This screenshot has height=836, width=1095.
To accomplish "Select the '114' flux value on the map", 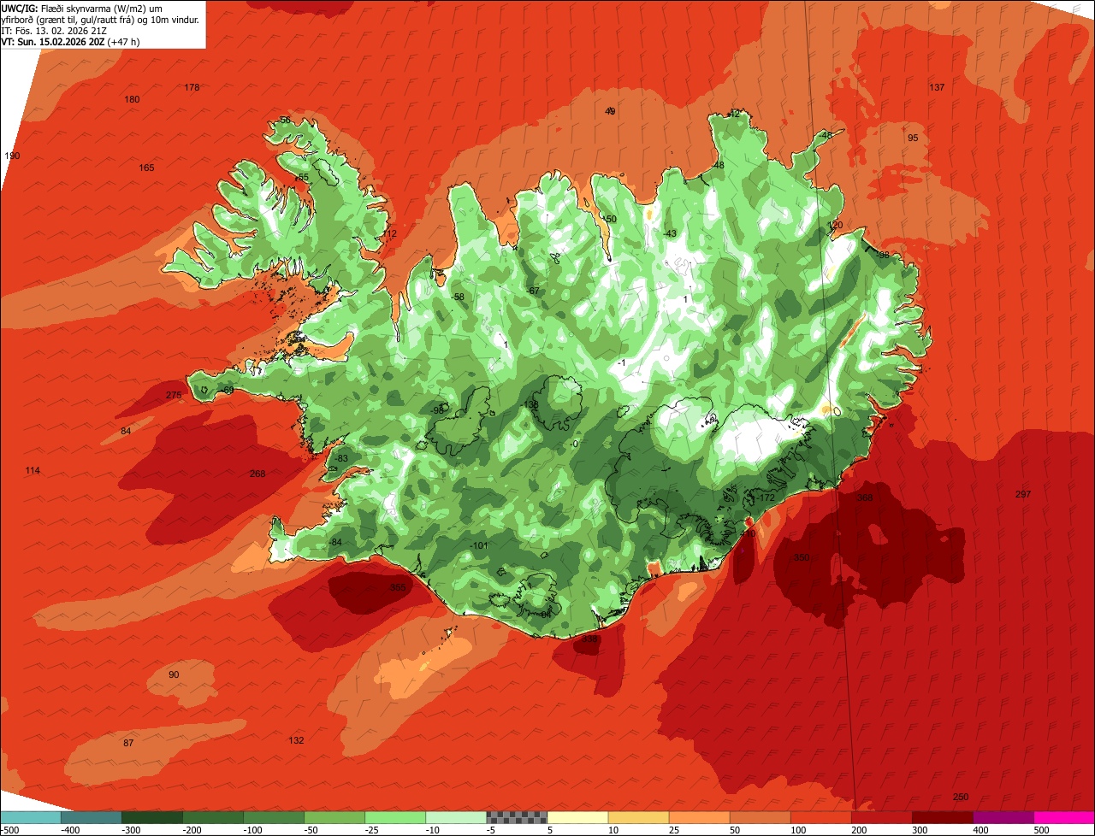I will click(x=33, y=470).
